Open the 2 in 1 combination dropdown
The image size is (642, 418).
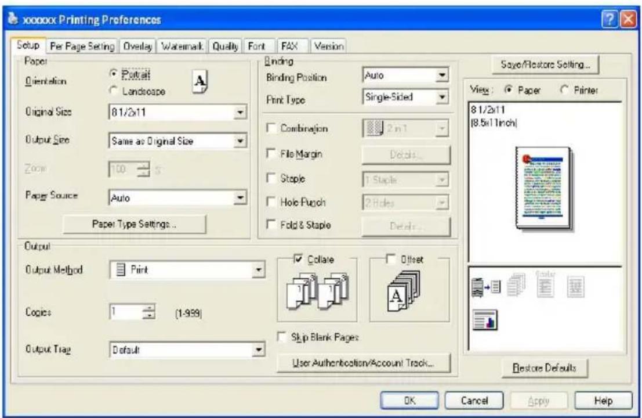pos(441,128)
